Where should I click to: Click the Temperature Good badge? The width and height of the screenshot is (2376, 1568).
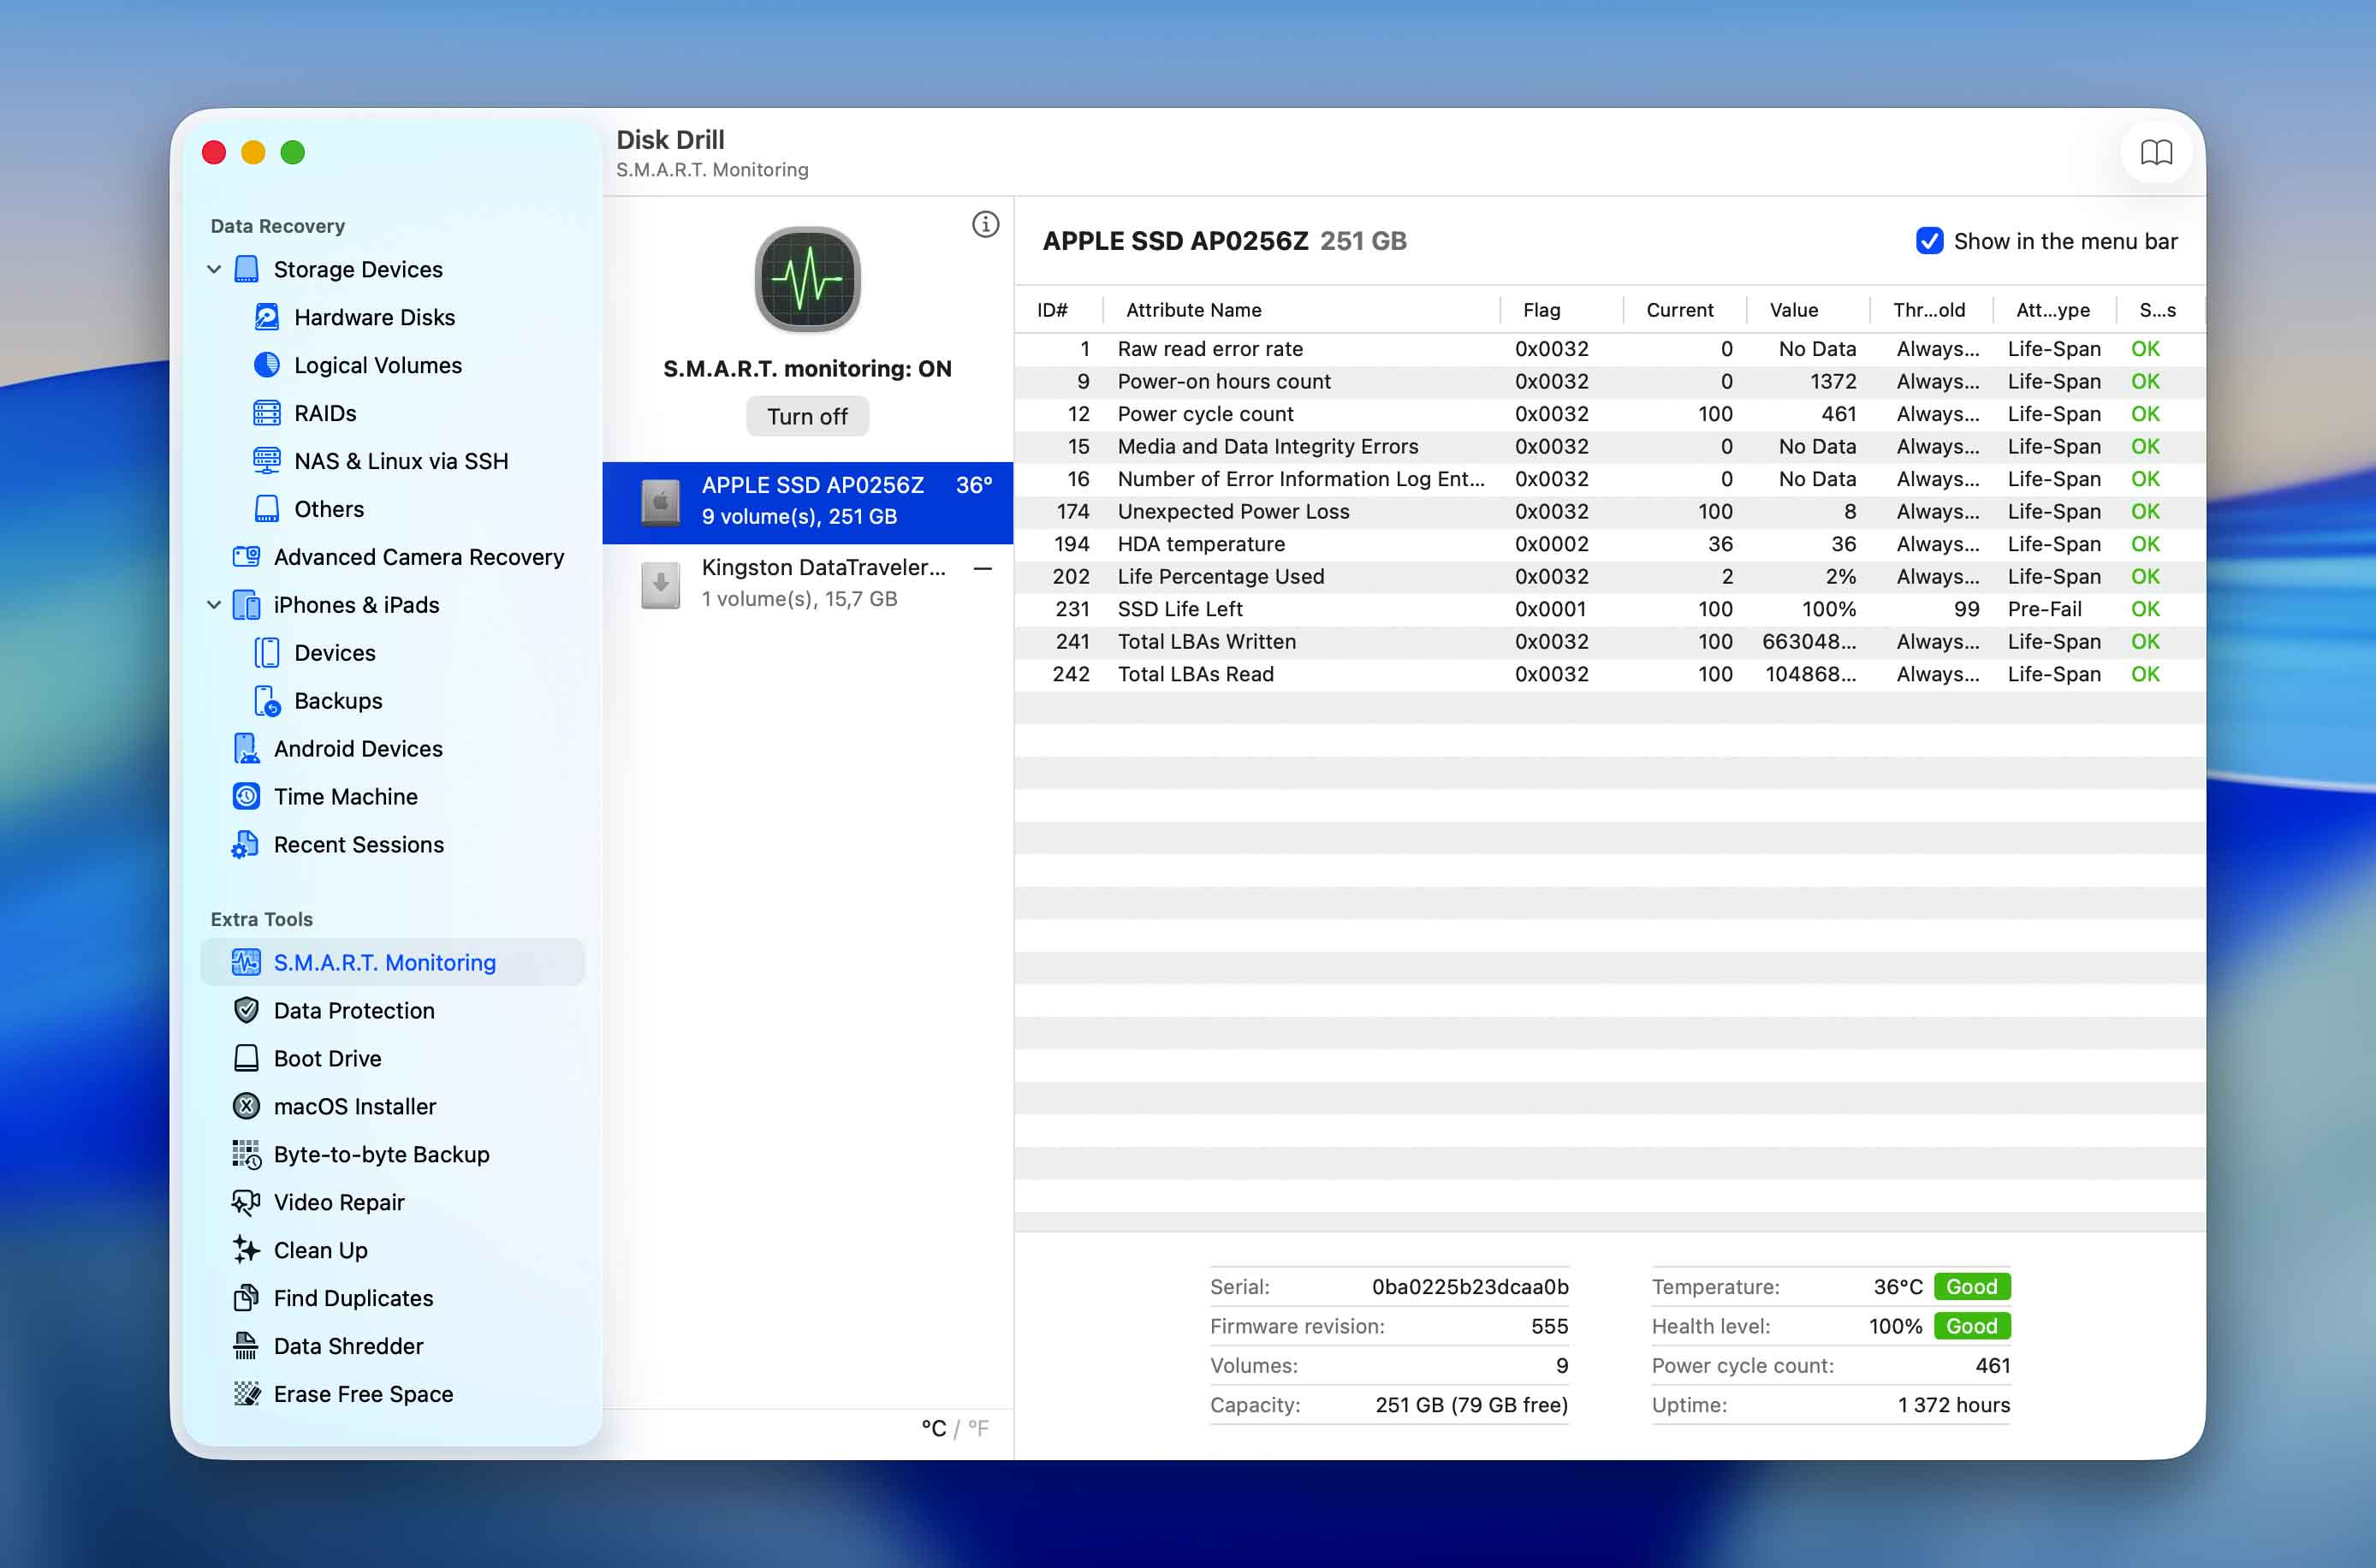1971,1287
